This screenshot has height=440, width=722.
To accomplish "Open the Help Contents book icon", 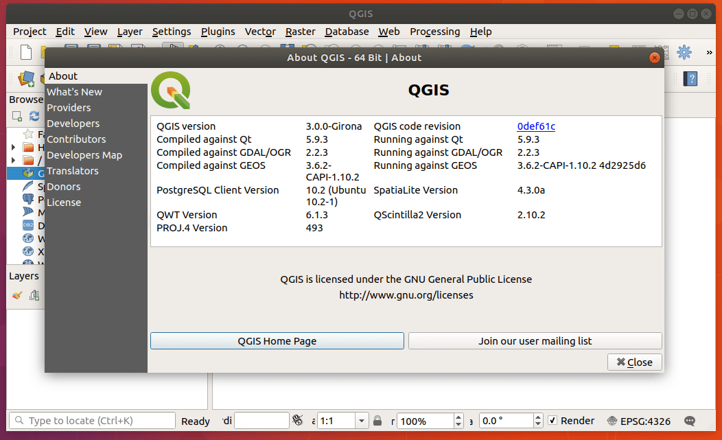I will [690, 79].
